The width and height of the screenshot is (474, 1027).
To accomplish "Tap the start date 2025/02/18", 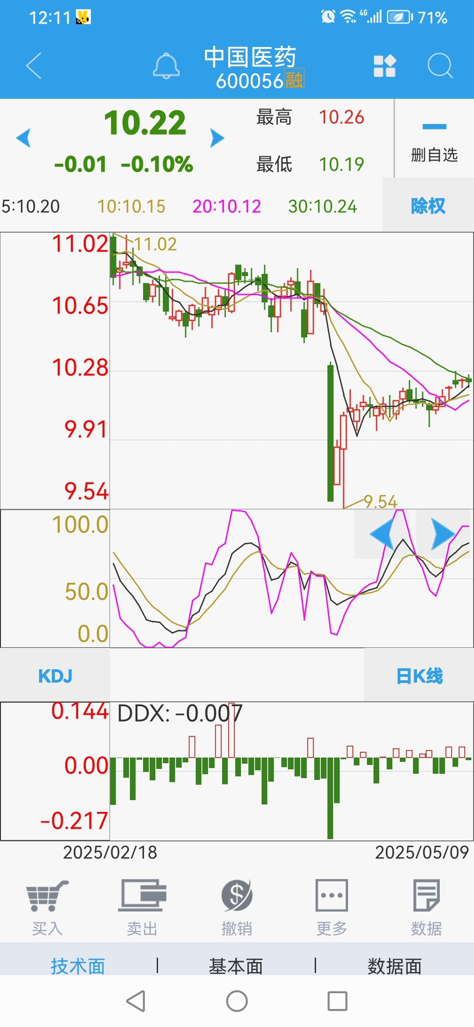I will click(110, 852).
